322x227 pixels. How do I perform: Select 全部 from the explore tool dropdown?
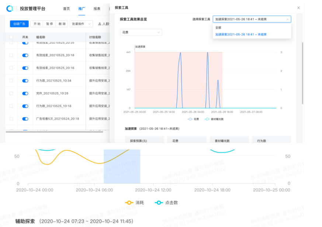click(x=218, y=27)
